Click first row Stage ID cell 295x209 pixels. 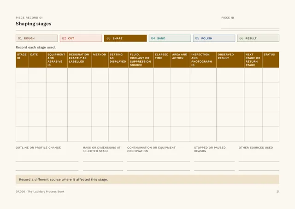coord(22,75)
